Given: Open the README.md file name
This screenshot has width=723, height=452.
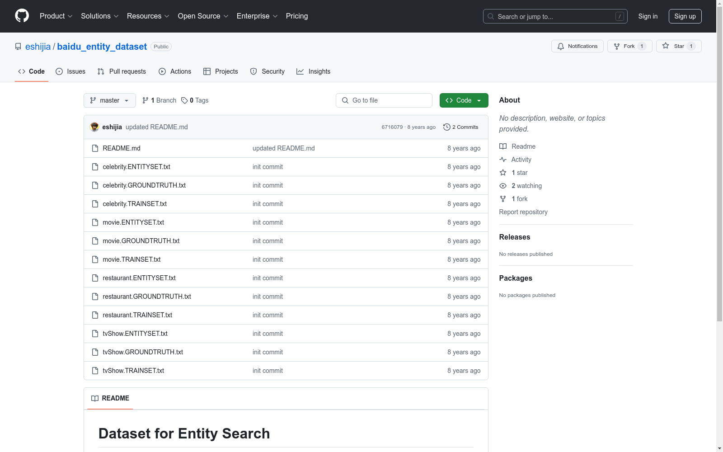Looking at the screenshot, I should 122,148.
